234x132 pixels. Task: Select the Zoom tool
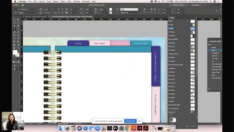pos(18,48)
